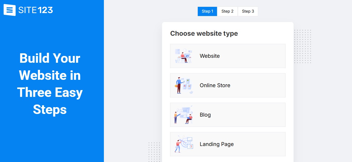Viewport: 352px width, 162px height.
Task: Select the Landing Page label
Action: coord(216,144)
